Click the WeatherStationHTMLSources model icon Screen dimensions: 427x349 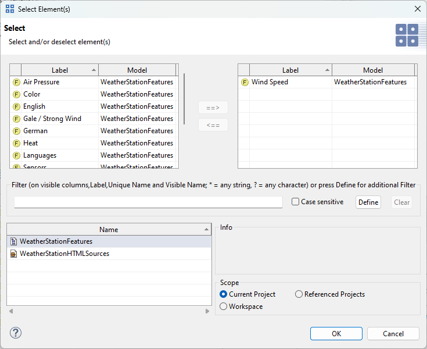pos(14,254)
